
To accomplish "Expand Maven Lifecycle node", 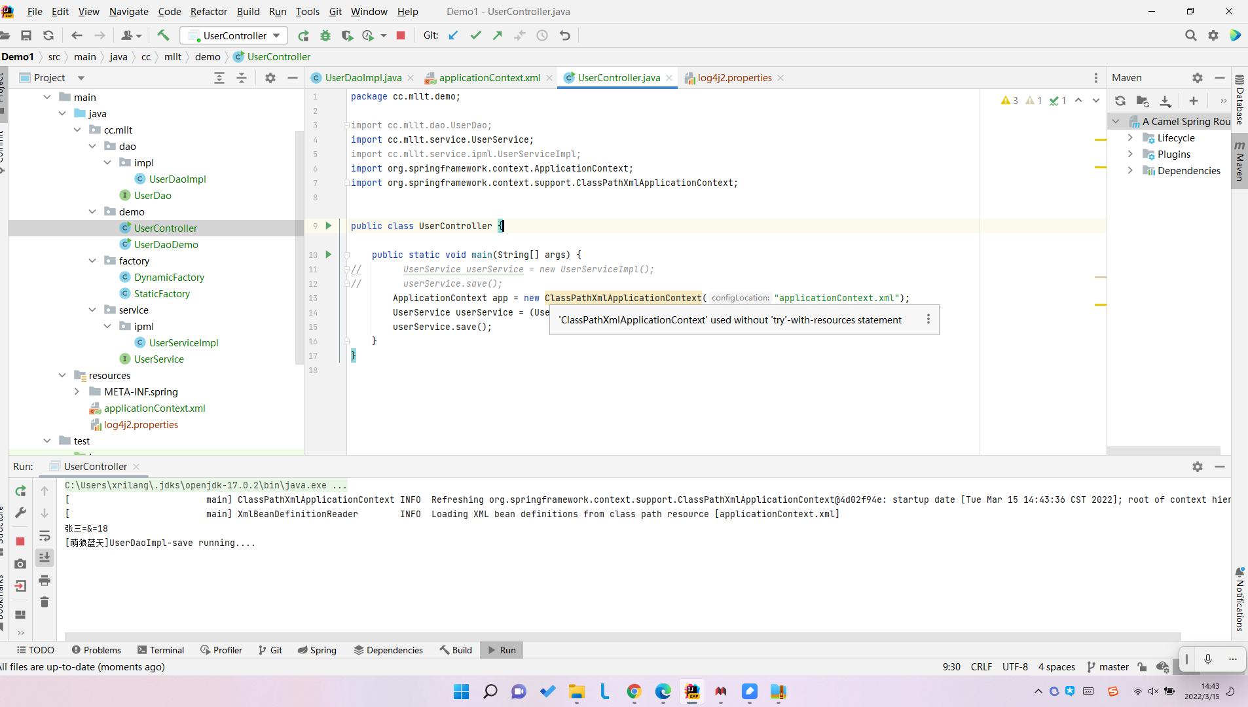I will 1130,137.
